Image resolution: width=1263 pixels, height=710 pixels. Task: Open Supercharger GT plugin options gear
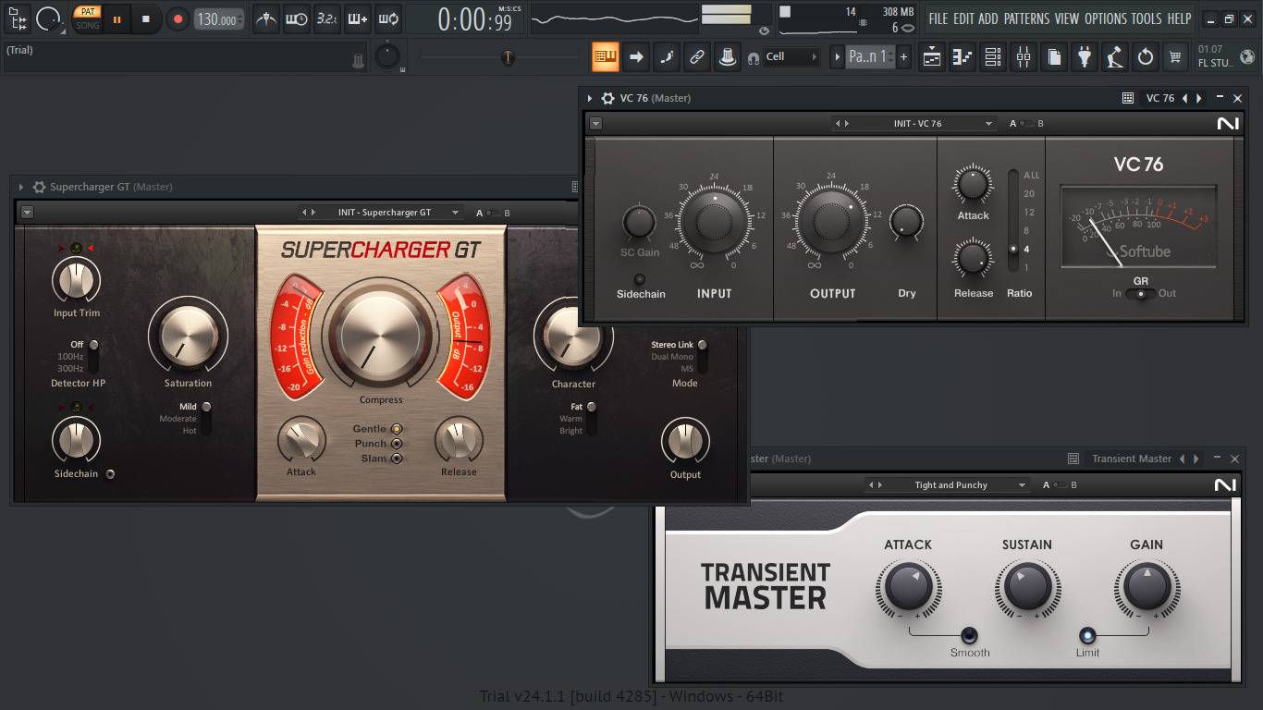[x=39, y=187]
